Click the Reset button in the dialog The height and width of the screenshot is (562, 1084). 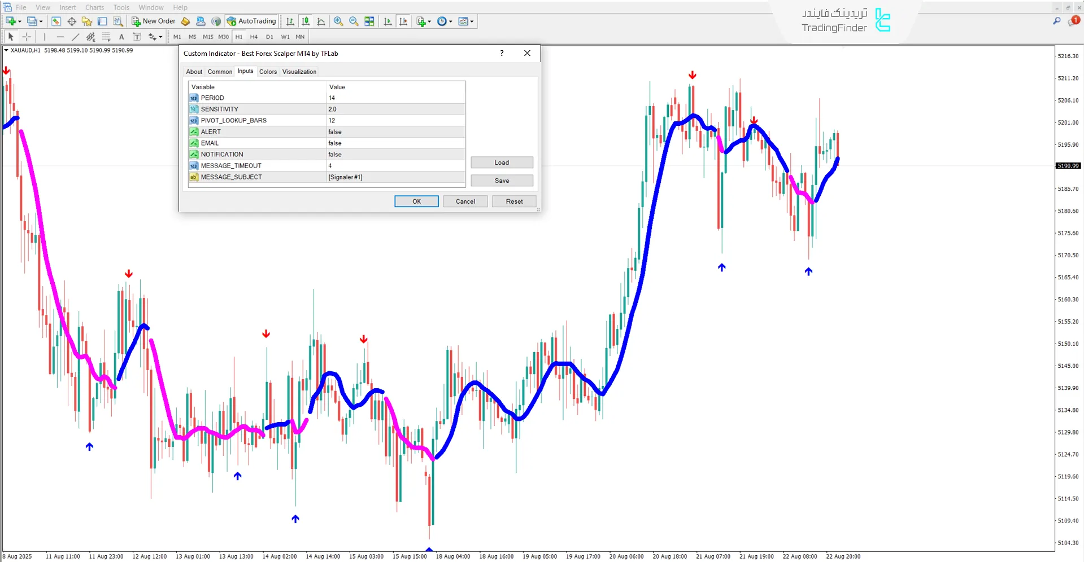click(x=513, y=201)
